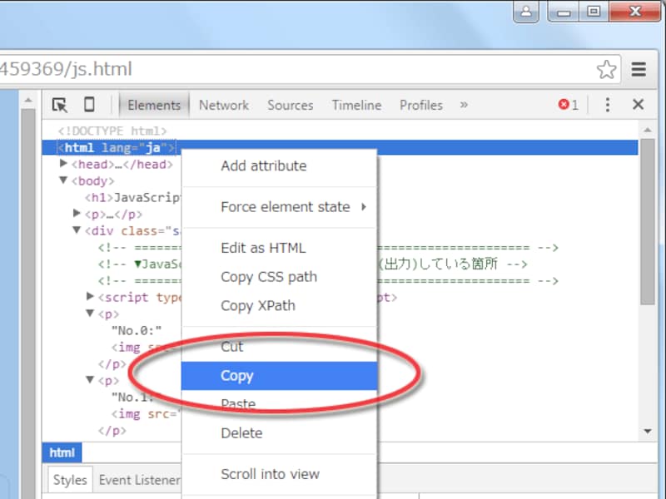The image size is (666, 499).
Task: Expand the head node in the DOM tree
Action: tap(64, 164)
